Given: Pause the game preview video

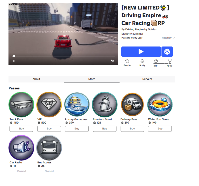Looking at the screenshot, I should (14, 61).
